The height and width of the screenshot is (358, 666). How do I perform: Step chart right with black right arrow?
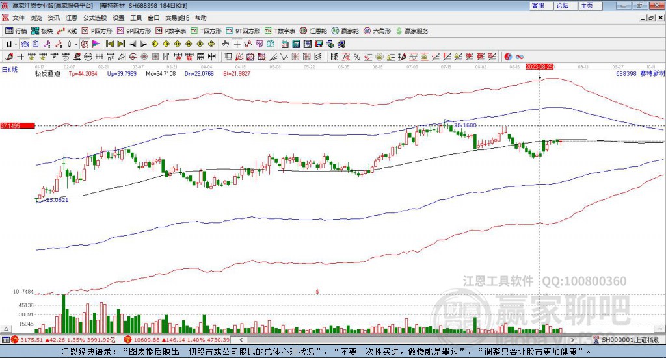144,44
